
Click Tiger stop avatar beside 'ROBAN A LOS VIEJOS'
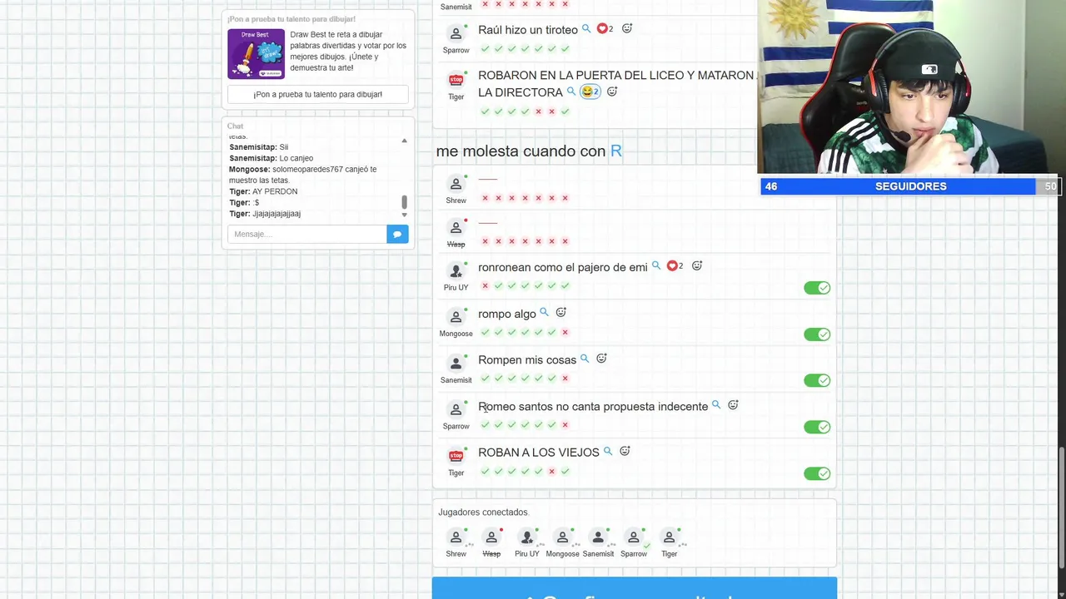click(x=456, y=456)
